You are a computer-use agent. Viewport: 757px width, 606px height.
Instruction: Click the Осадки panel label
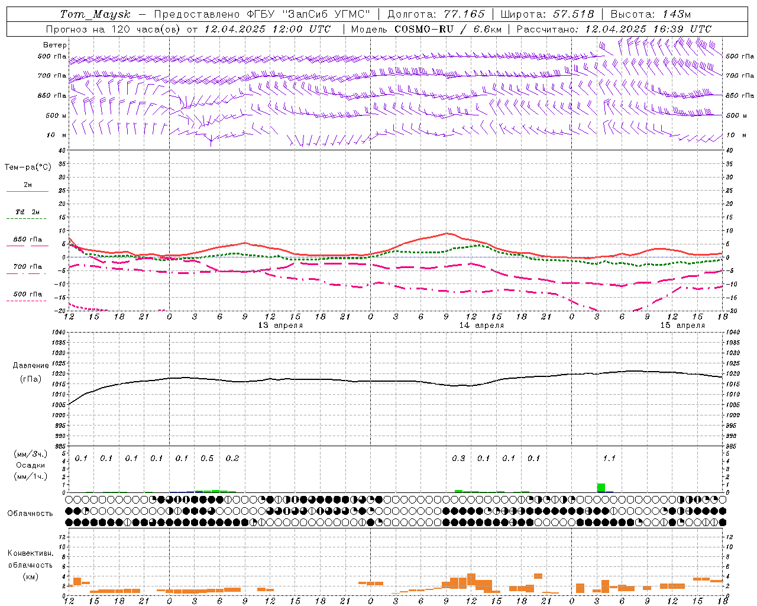tap(30, 465)
